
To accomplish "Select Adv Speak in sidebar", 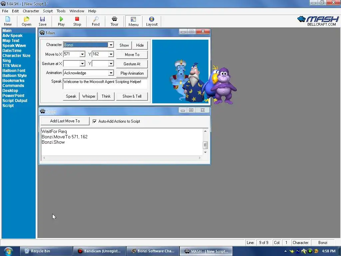I will pyautogui.click(x=12, y=35).
